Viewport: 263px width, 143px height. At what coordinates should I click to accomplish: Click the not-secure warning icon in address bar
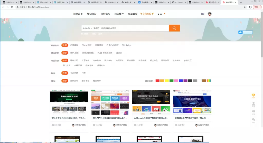(x=17, y=7)
